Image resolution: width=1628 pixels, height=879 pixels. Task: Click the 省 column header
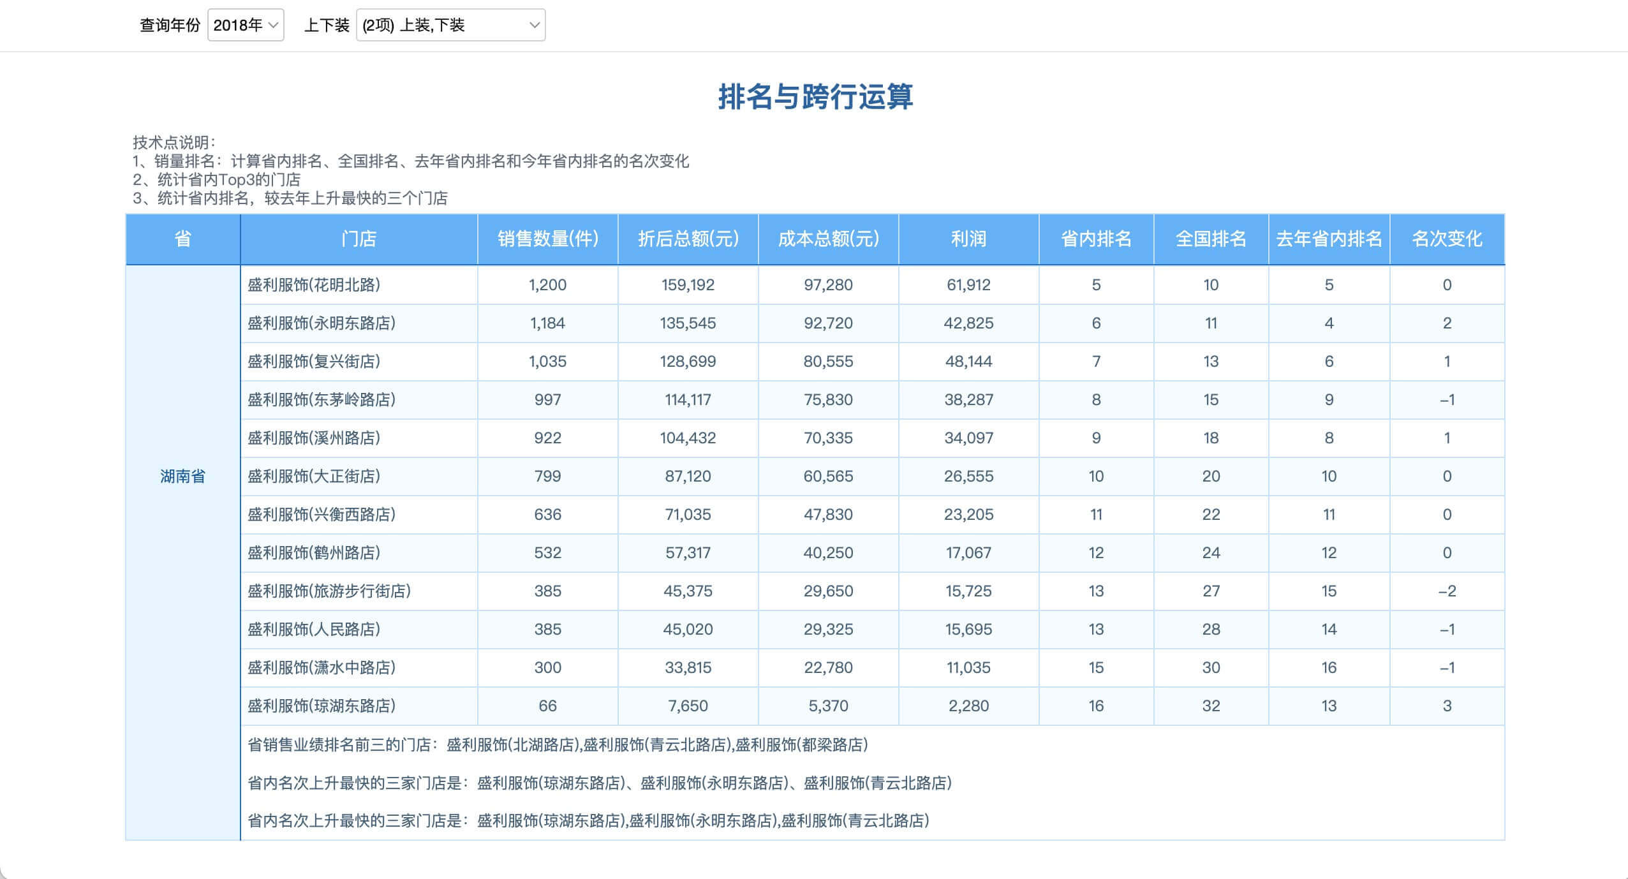point(182,239)
